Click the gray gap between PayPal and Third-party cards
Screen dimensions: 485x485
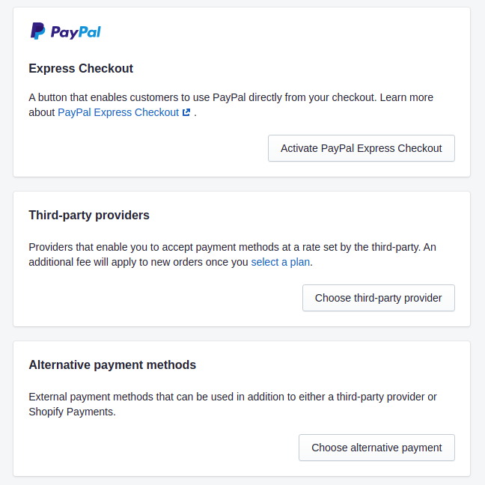242,184
